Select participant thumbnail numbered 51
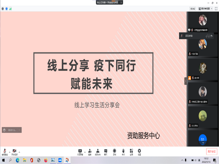219x164 pixels. coord(203,139)
